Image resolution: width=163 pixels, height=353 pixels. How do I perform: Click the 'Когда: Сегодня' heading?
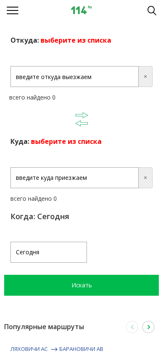coord(40,217)
